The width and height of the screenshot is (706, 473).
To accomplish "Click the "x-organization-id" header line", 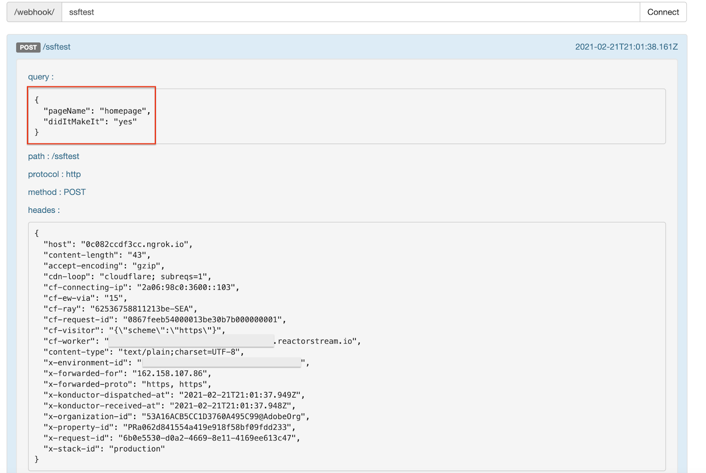I will tap(176, 416).
